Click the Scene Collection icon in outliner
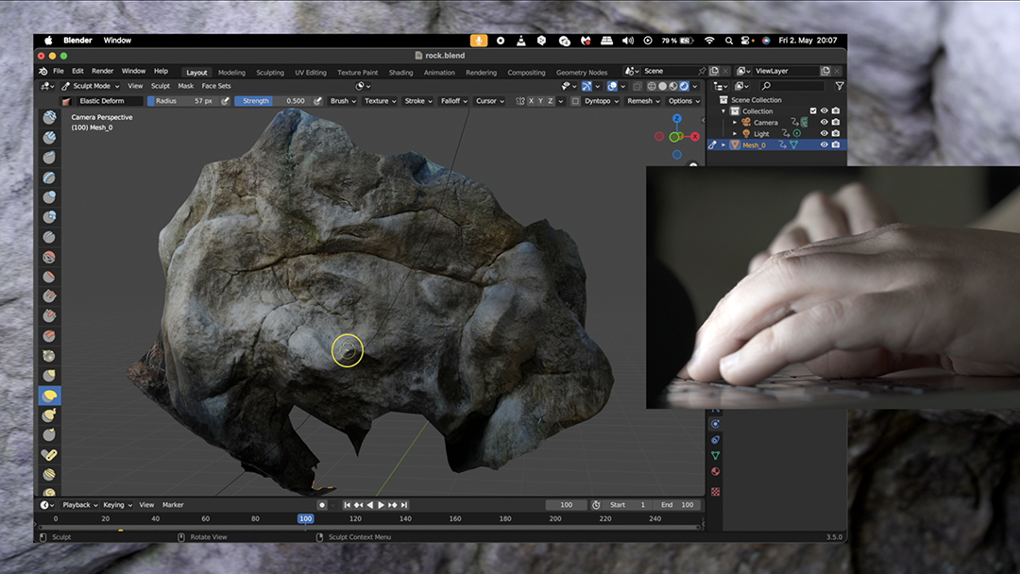Image resolution: width=1020 pixels, height=574 pixels. pyautogui.click(x=722, y=99)
